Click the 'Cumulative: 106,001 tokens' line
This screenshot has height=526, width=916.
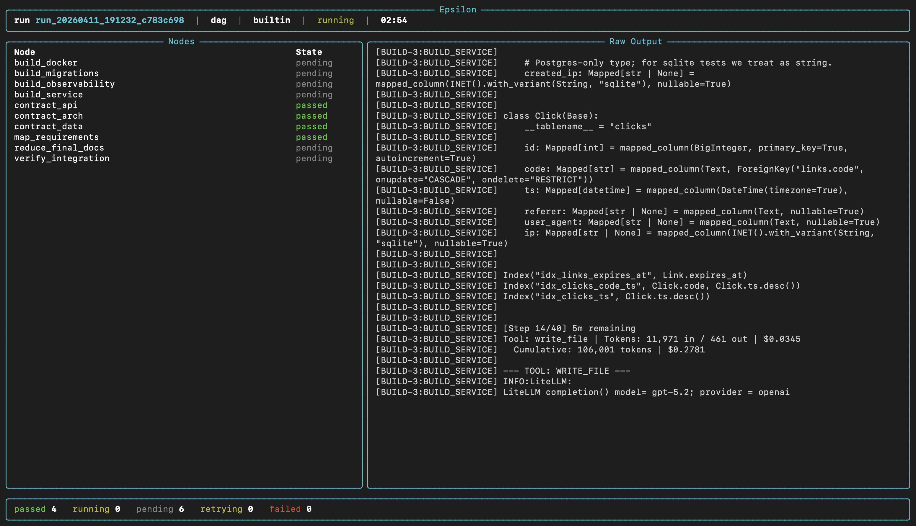[540, 350]
